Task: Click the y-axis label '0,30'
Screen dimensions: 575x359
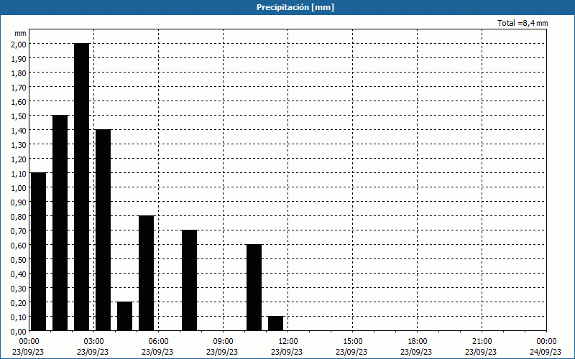Action: point(20,289)
